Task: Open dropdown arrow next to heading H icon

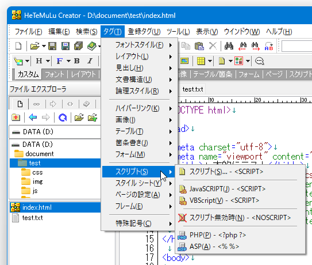Action: tap(48, 61)
